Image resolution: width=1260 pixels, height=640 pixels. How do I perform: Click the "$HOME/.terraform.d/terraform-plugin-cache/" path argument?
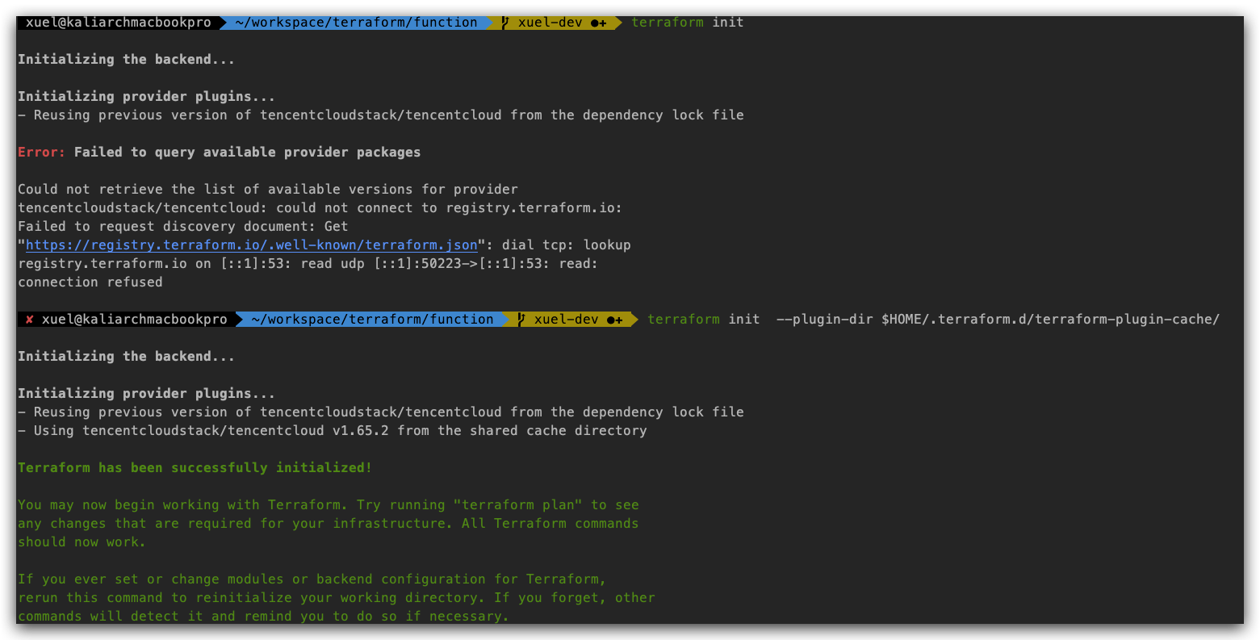(1050, 320)
